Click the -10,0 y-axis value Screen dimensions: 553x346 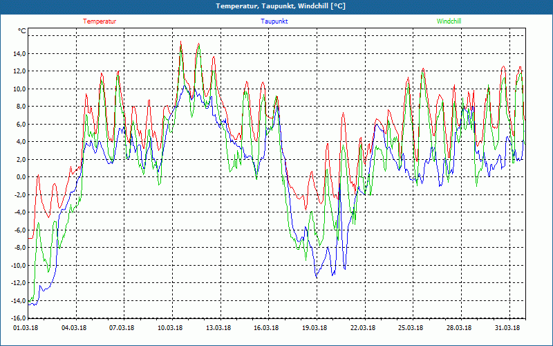(x=19, y=266)
